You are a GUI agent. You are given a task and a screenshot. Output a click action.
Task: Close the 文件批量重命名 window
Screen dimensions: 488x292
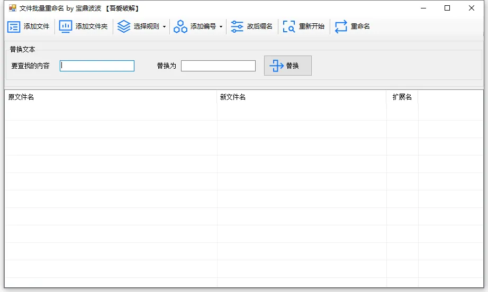coord(472,8)
